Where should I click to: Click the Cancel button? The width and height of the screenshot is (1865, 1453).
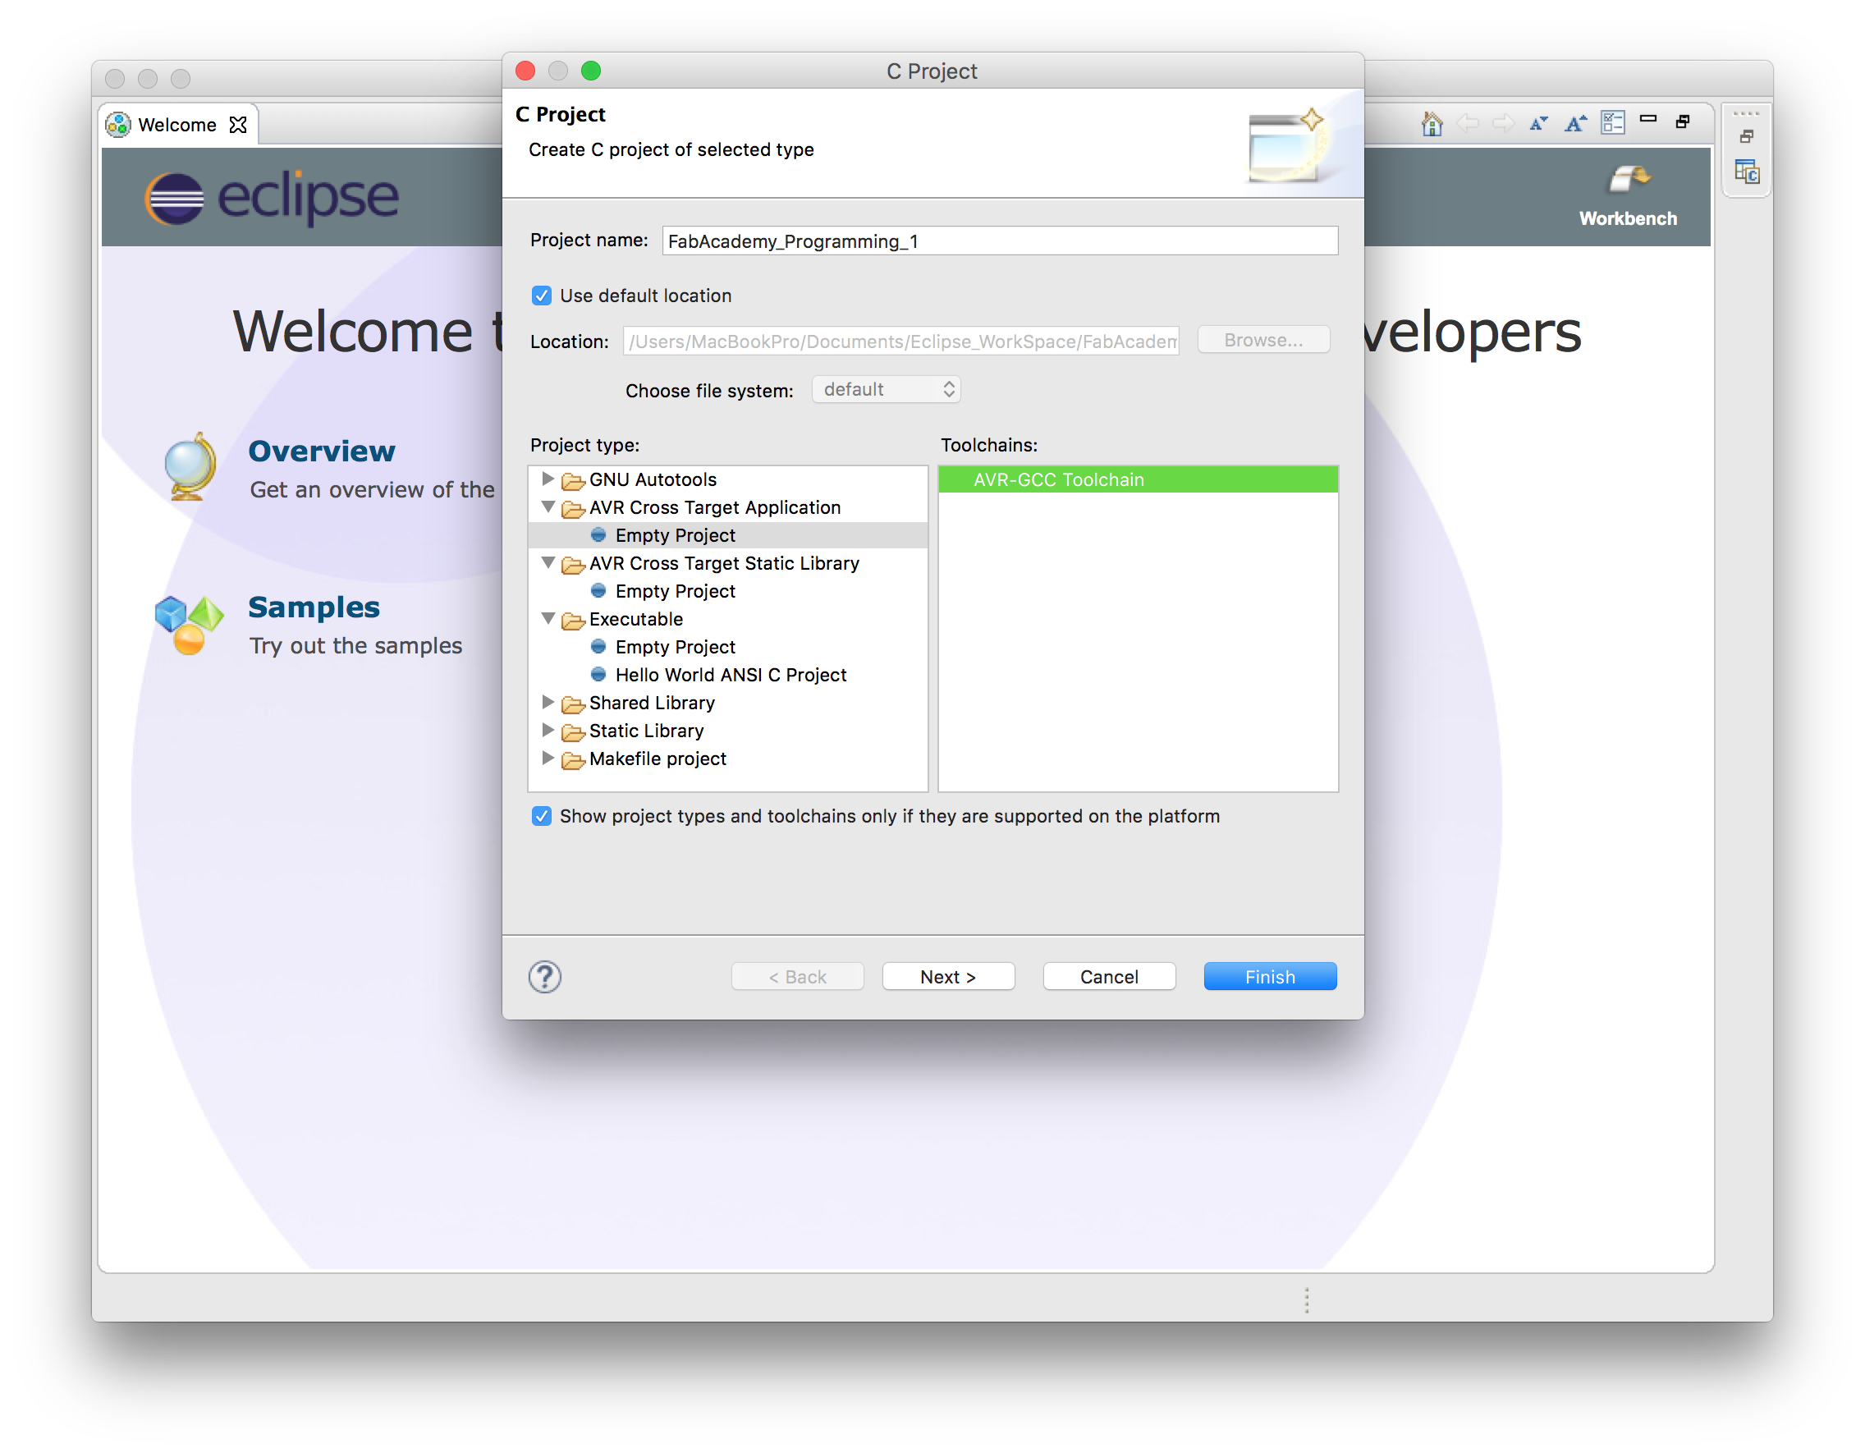(1108, 976)
